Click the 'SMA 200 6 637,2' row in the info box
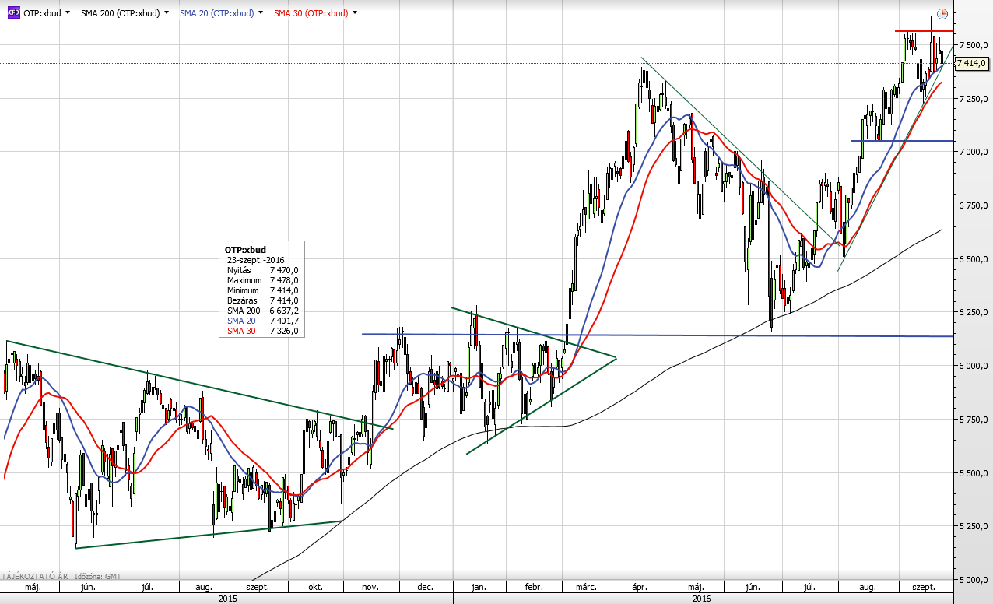Viewport: 993px width, 604px height. pos(262,311)
